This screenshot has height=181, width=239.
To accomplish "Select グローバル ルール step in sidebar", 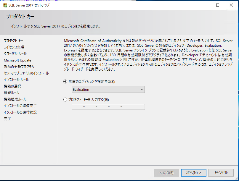I will [x=15, y=54].
